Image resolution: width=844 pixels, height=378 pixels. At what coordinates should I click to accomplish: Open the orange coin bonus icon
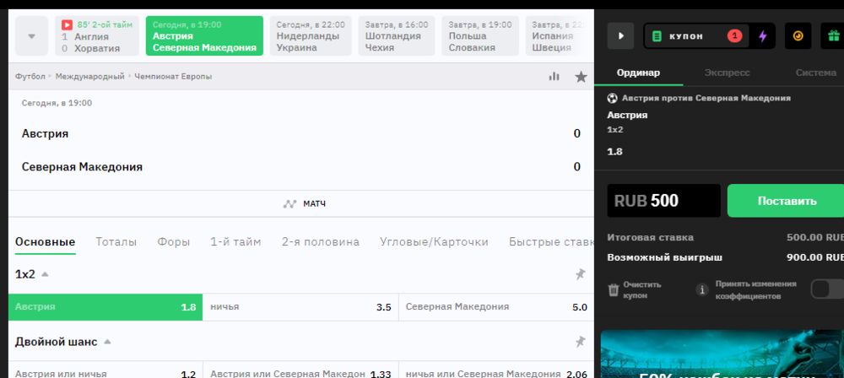(x=798, y=36)
